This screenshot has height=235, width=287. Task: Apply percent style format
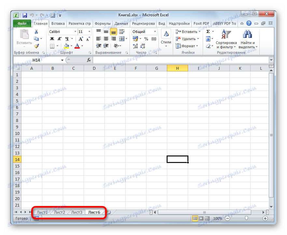tap(146, 39)
